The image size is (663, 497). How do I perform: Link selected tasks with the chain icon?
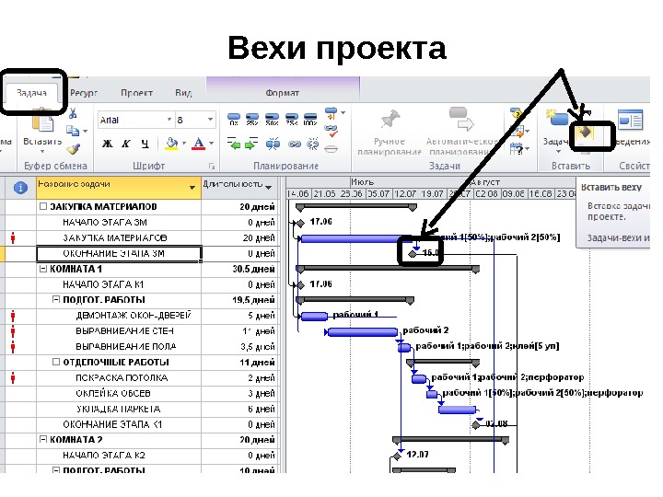[x=295, y=144]
